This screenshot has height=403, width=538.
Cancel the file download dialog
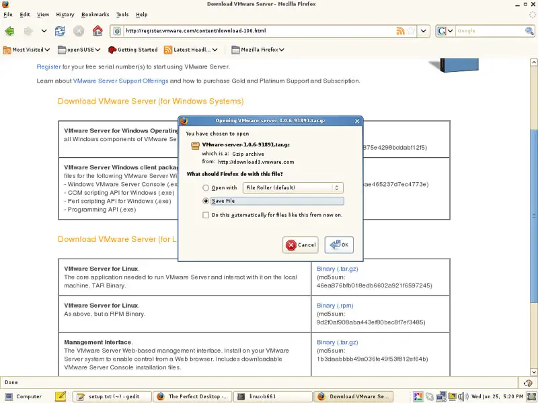coord(301,245)
